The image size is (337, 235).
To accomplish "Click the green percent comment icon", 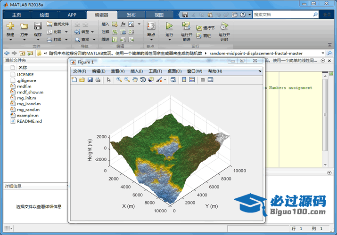I will click(115, 31).
